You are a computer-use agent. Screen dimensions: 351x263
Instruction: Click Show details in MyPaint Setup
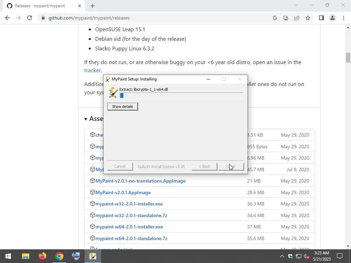tap(122, 107)
